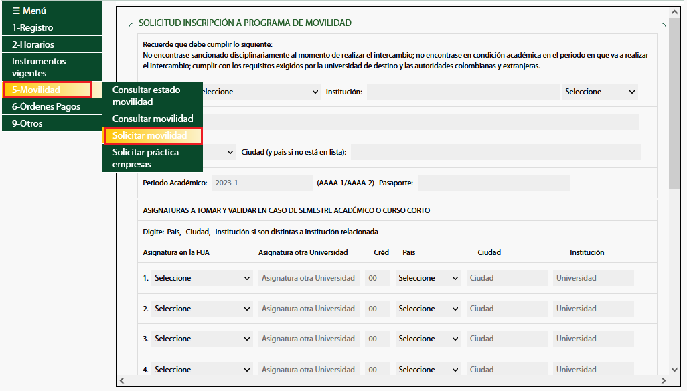Click row 2 Créd field

pos(378,308)
